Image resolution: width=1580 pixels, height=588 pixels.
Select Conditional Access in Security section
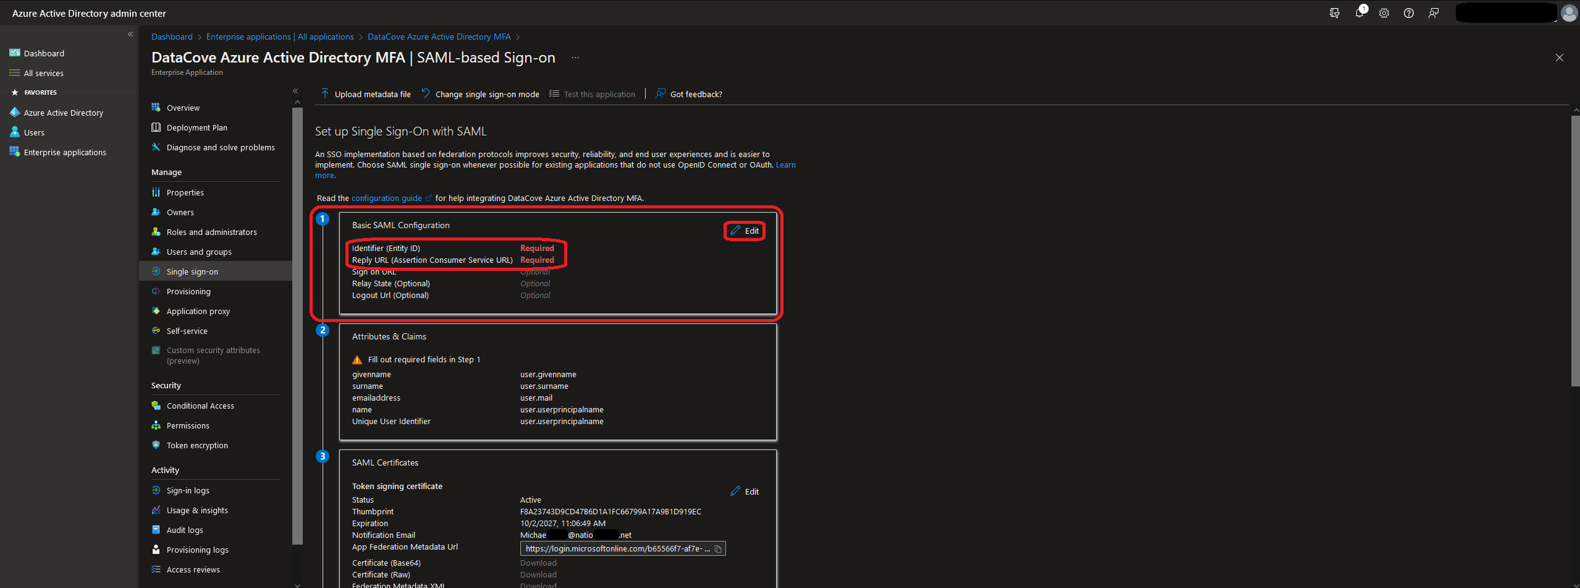[200, 406]
